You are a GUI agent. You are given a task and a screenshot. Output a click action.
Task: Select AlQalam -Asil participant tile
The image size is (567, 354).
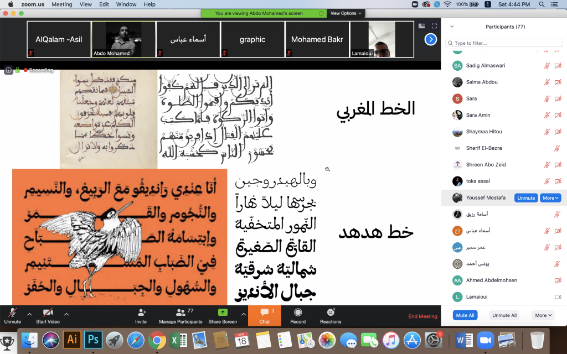(x=59, y=39)
